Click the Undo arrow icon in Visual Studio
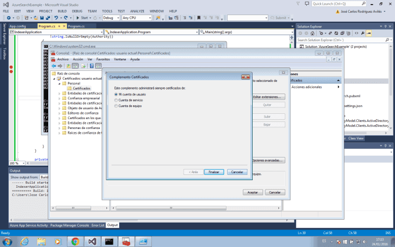 coord(56,18)
